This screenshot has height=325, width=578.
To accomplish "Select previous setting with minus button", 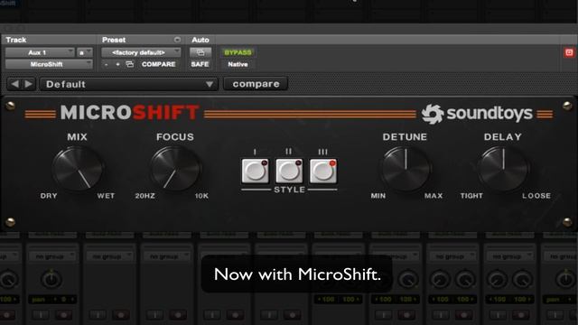I will click(x=107, y=64).
